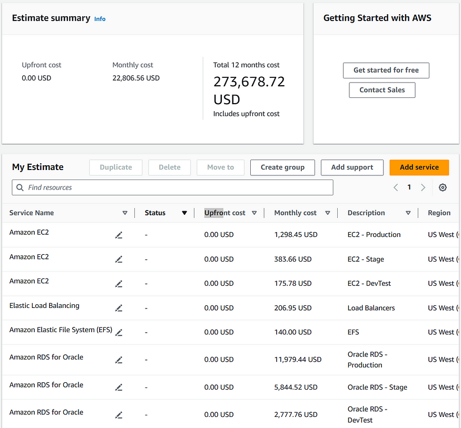Click the EFS description cell
The width and height of the screenshot is (461, 428).
pos(353,332)
